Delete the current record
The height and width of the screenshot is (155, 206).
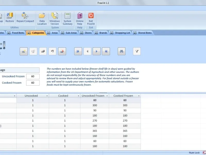point(62,51)
